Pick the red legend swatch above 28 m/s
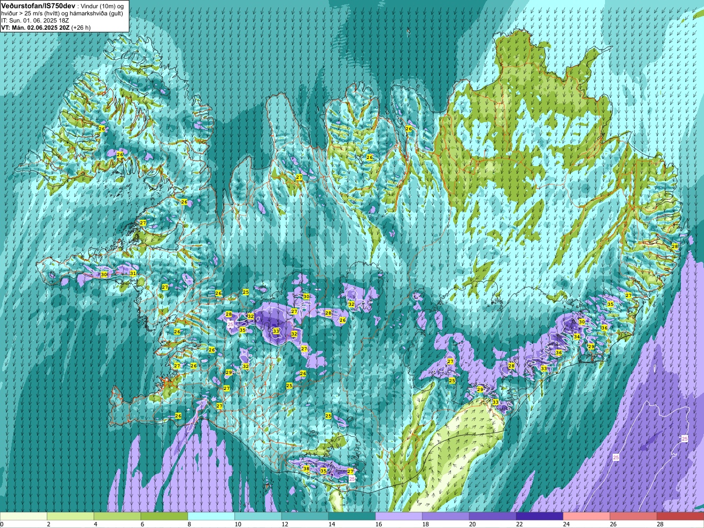Screen dimensions: 704x528 coord(680,516)
